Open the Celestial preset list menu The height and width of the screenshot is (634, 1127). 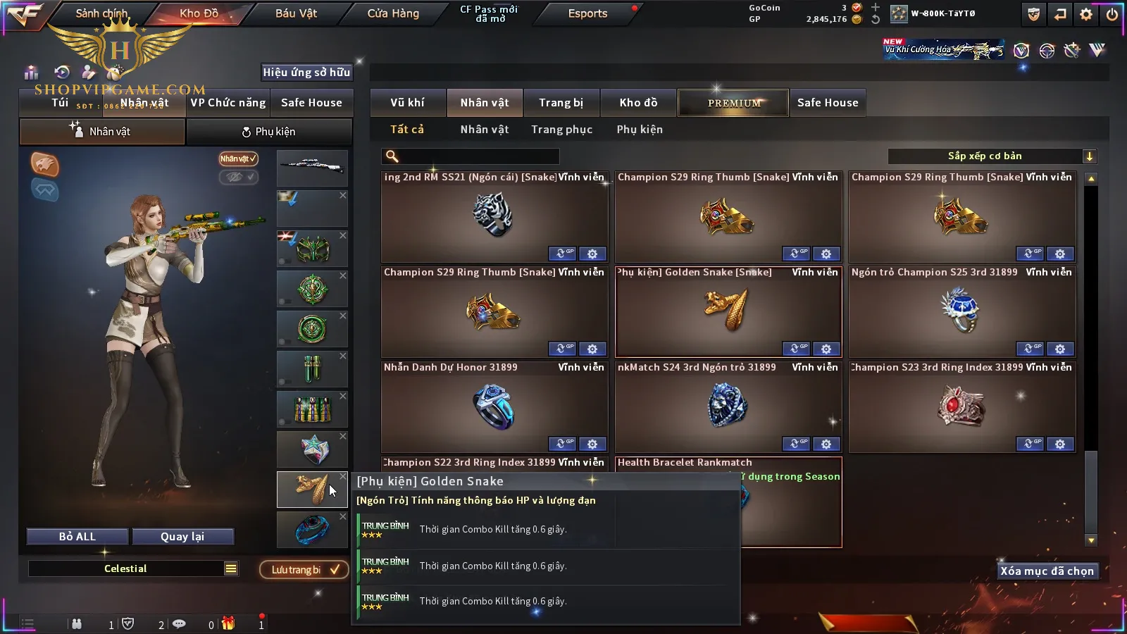231,568
